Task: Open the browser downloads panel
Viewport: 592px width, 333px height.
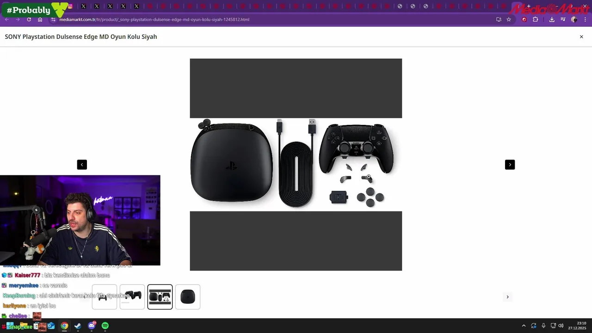Action: coord(552,19)
